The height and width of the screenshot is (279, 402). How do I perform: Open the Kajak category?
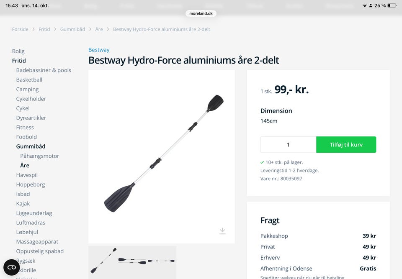tap(23, 203)
